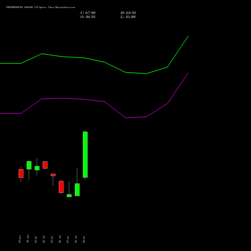Select the green candlestick for 30 Jun
Screen dimensions: 251x251
click(29, 165)
